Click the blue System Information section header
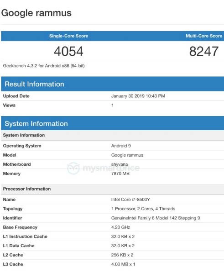The width and height of the screenshot is (224, 276). (112, 123)
